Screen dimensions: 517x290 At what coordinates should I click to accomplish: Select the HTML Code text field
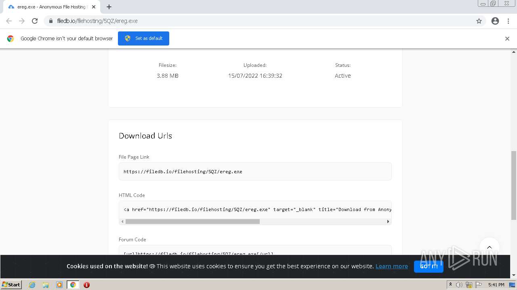255,209
